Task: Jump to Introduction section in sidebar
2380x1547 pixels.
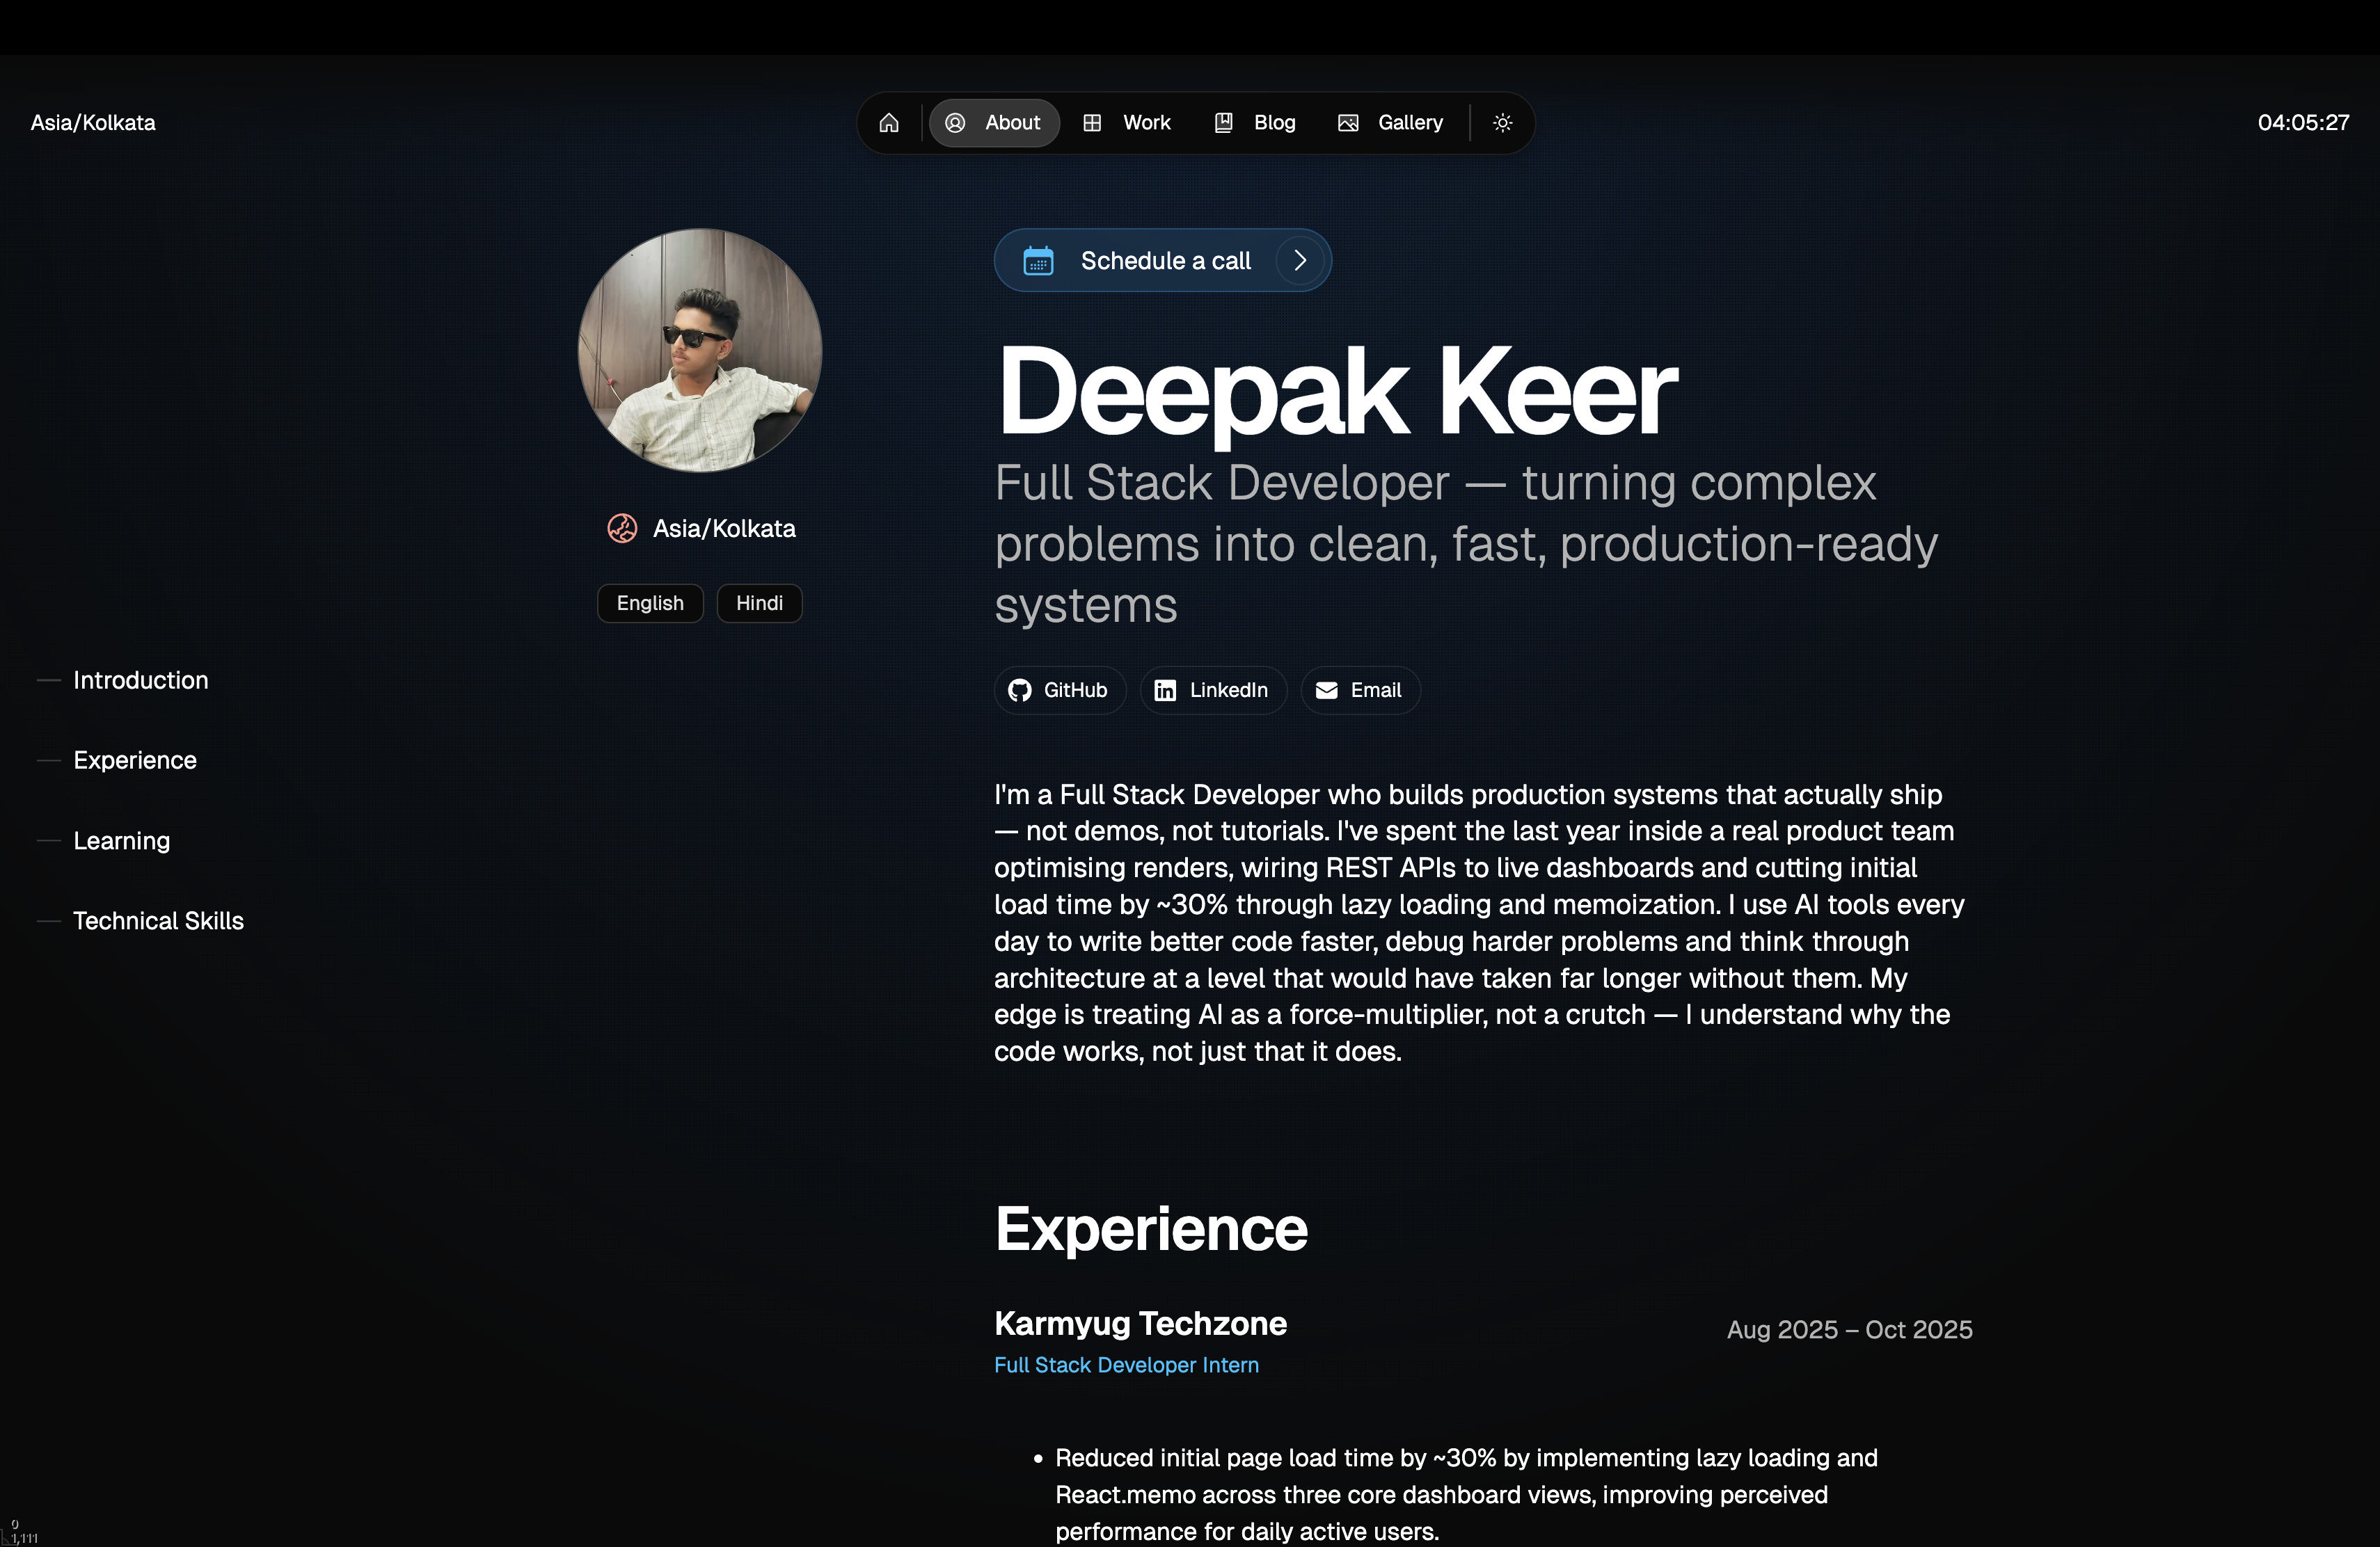Action: click(141, 680)
